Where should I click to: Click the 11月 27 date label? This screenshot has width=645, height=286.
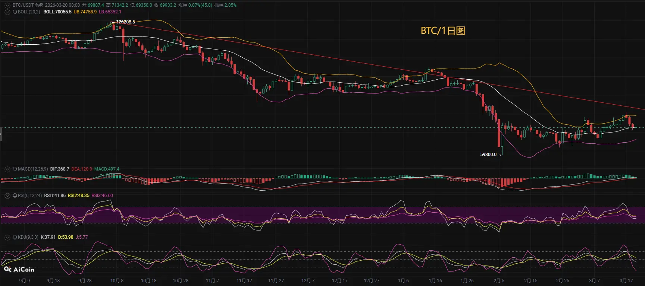[x=276, y=281]
